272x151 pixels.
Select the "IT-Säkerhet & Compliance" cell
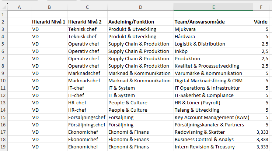[x=204, y=96]
